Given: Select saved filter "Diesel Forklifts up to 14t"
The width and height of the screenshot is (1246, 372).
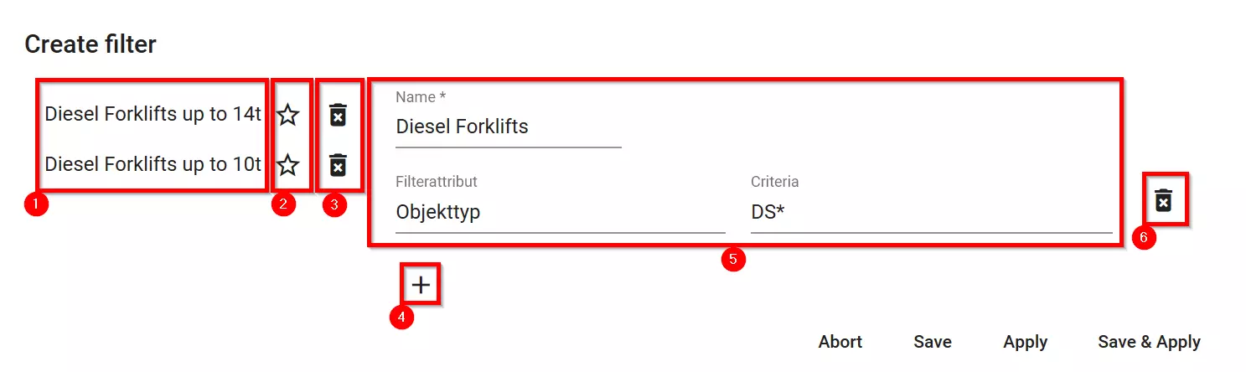Looking at the screenshot, I should [x=153, y=115].
